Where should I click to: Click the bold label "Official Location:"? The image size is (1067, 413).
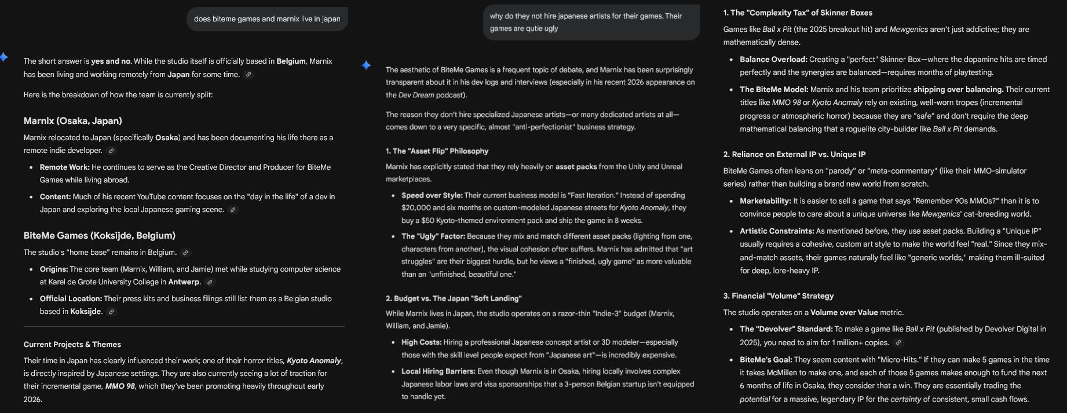(x=71, y=299)
